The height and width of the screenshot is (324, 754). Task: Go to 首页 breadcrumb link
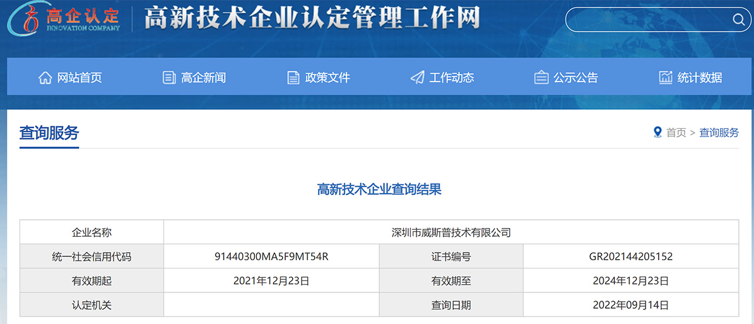click(x=676, y=133)
